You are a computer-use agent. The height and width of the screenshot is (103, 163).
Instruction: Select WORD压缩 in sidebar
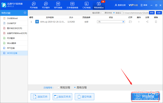click(14, 53)
